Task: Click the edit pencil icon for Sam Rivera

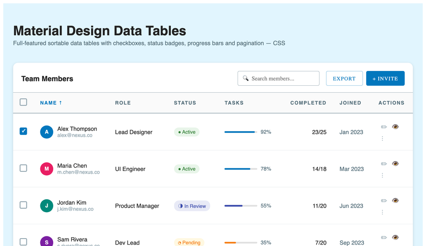Action: [x=383, y=237]
